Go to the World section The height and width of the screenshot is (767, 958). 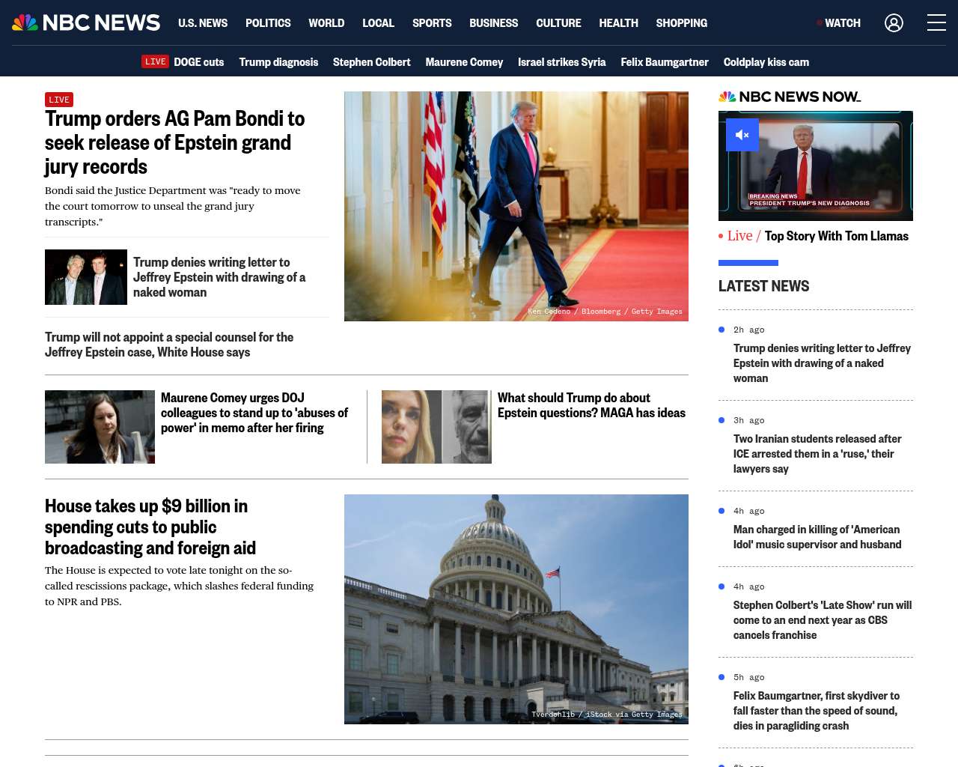[x=326, y=23]
